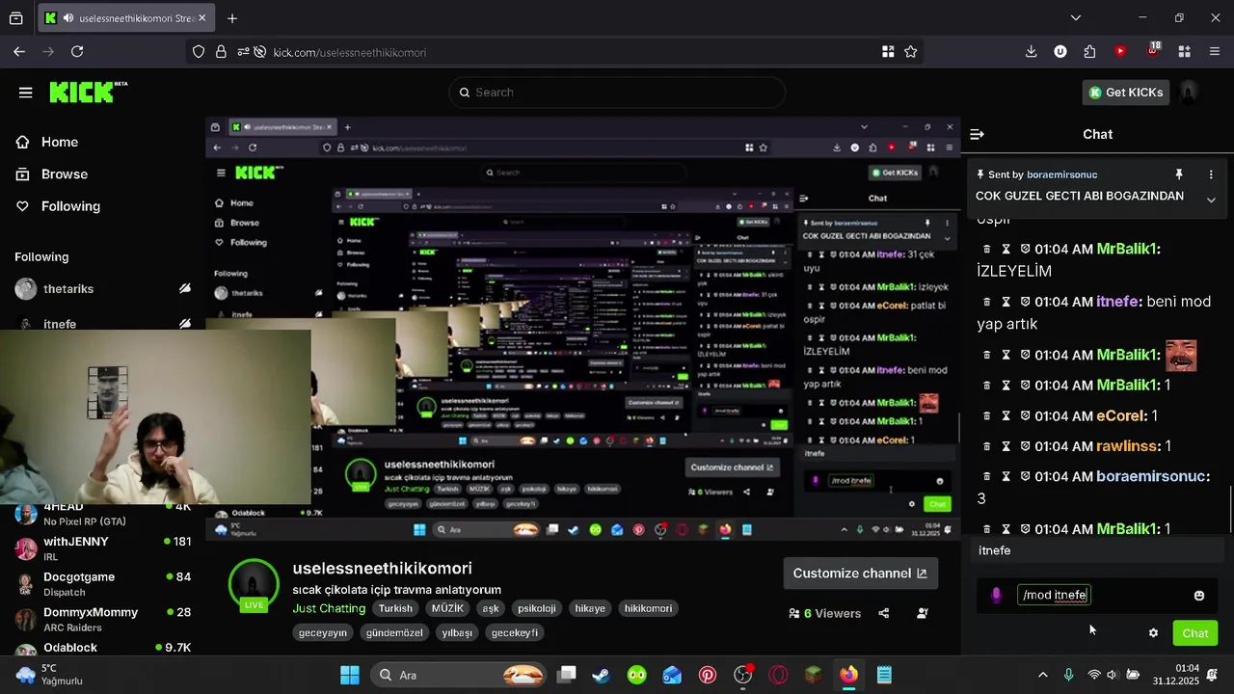Click the streamer's LIVE avatar
Image resolution: width=1234 pixels, height=694 pixels.
[x=254, y=584]
